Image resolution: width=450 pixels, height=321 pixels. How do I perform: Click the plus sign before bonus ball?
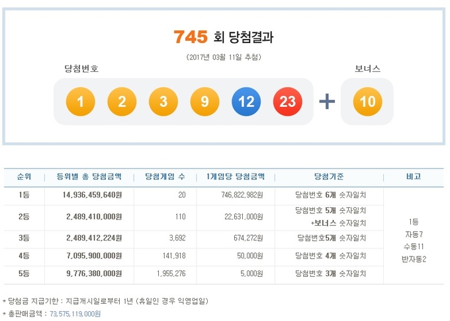tap(327, 102)
